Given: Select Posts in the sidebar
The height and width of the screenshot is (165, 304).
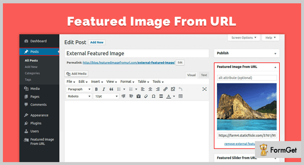Looking at the screenshot, I should 39,52.
